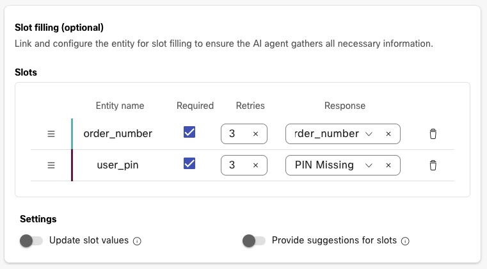This screenshot has height=269, width=487.
Task: Clear the user_pin retries value
Action: click(255, 165)
